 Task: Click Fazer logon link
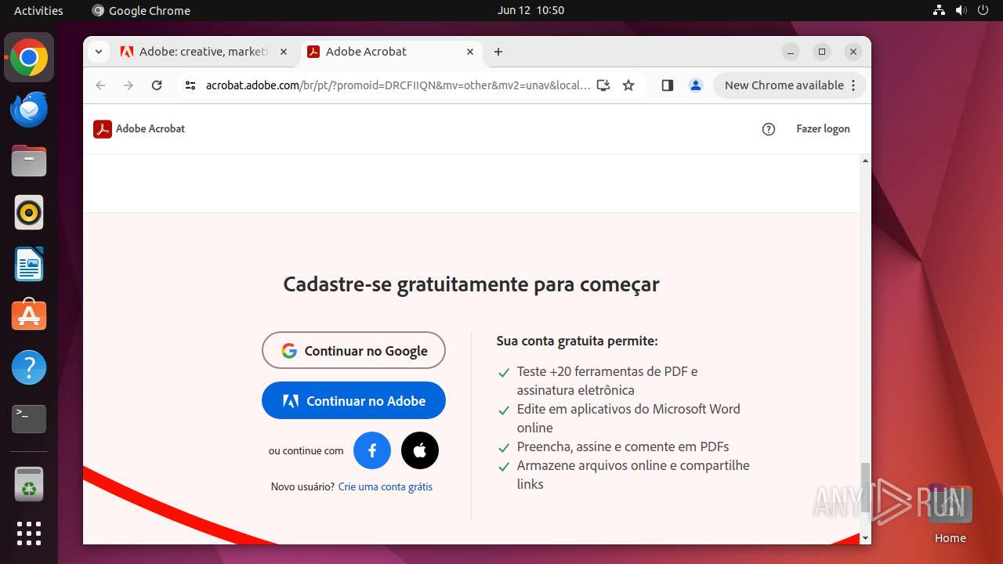(823, 129)
